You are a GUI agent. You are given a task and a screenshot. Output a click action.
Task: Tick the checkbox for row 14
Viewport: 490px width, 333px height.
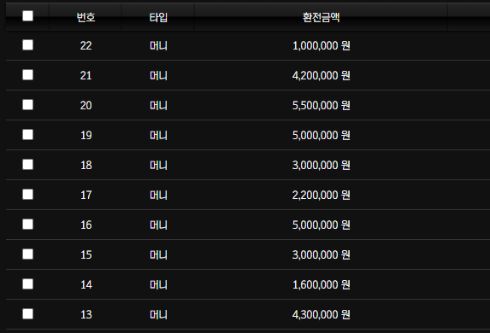[28, 284]
